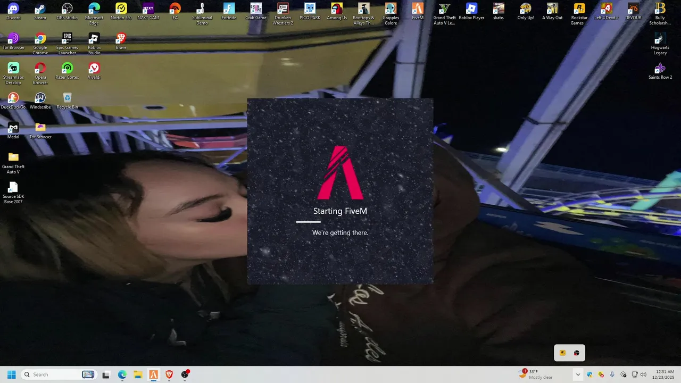The width and height of the screenshot is (681, 383).
Task: Select the Source SDK Base 2007 file
Action: [x=13, y=193]
